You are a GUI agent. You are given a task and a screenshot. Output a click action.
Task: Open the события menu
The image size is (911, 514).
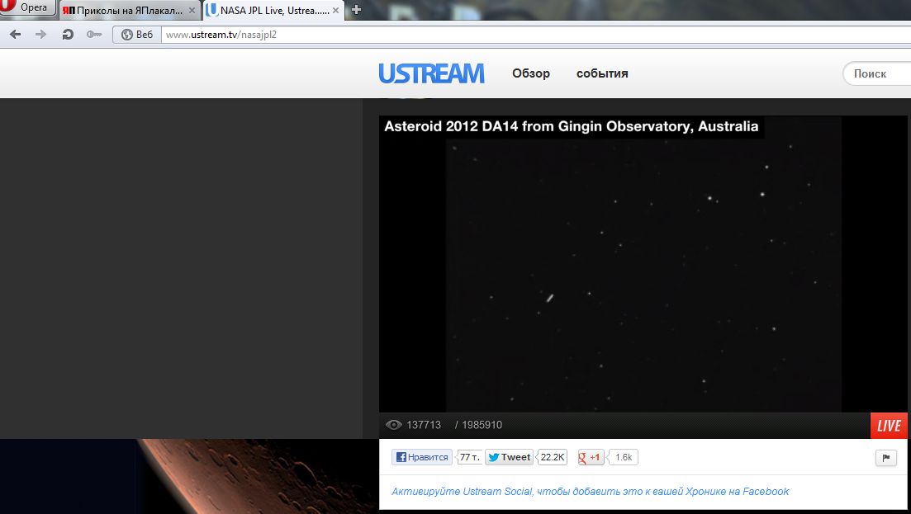tap(602, 73)
